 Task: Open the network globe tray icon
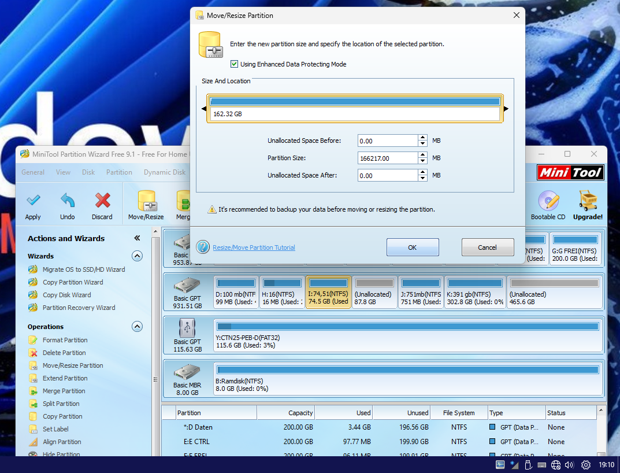[x=556, y=465]
